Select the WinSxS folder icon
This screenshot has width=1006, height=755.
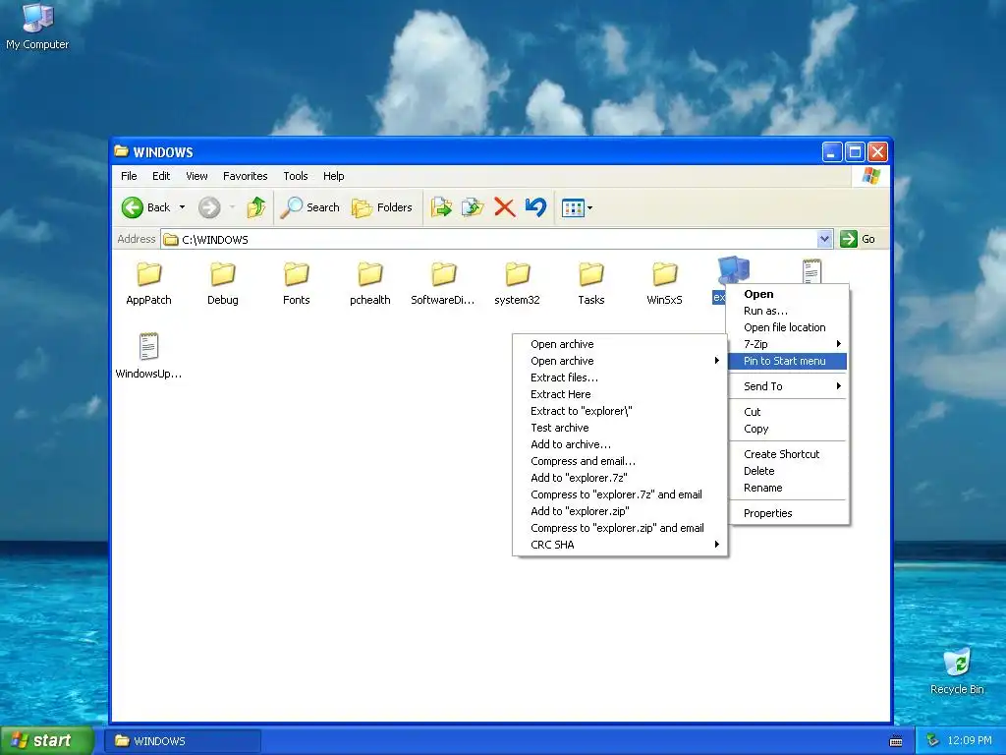coord(665,274)
